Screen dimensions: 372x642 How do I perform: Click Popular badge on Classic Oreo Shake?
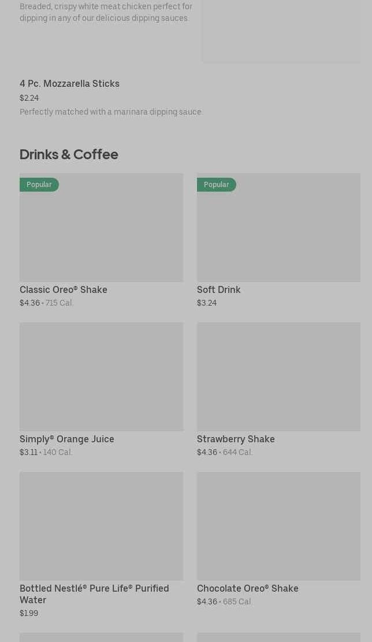click(x=39, y=185)
